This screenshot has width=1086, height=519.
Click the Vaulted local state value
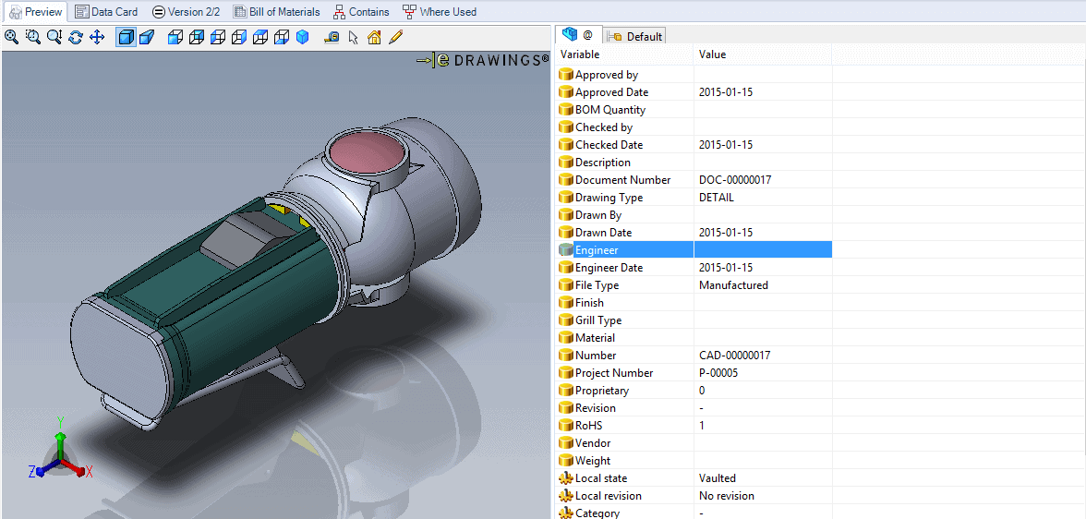click(x=718, y=478)
